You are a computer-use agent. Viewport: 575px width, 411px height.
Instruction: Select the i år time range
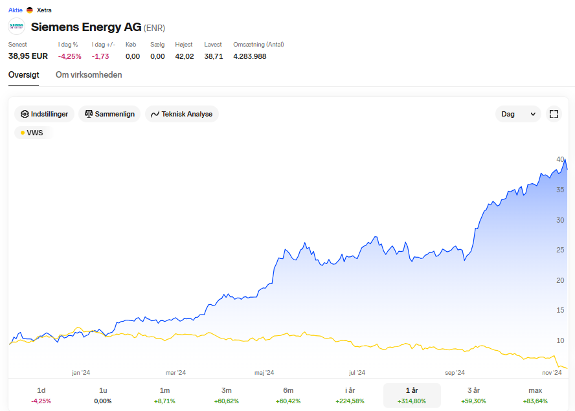[x=350, y=395]
